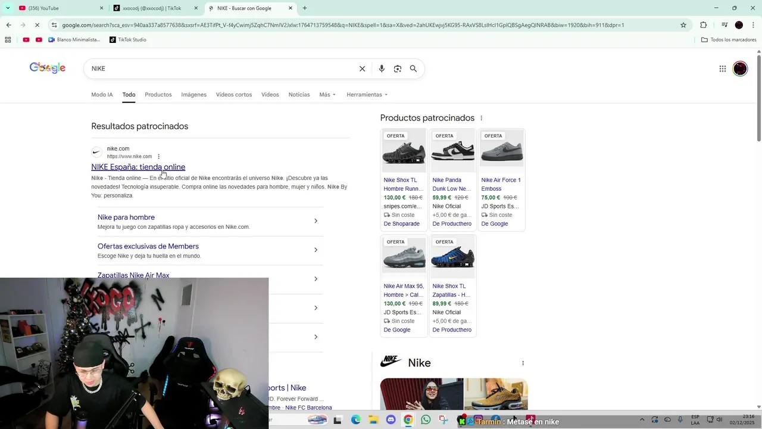Image resolution: width=762 pixels, height=429 pixels.
Task: Go to Google homepage logo
Action: (x=48, y=68)
